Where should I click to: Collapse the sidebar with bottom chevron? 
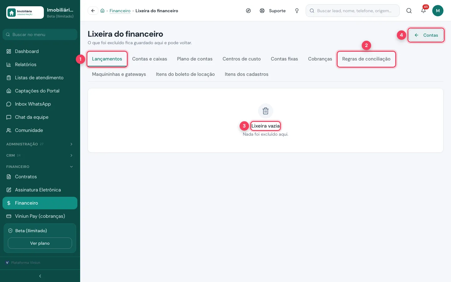pos(40,276)
